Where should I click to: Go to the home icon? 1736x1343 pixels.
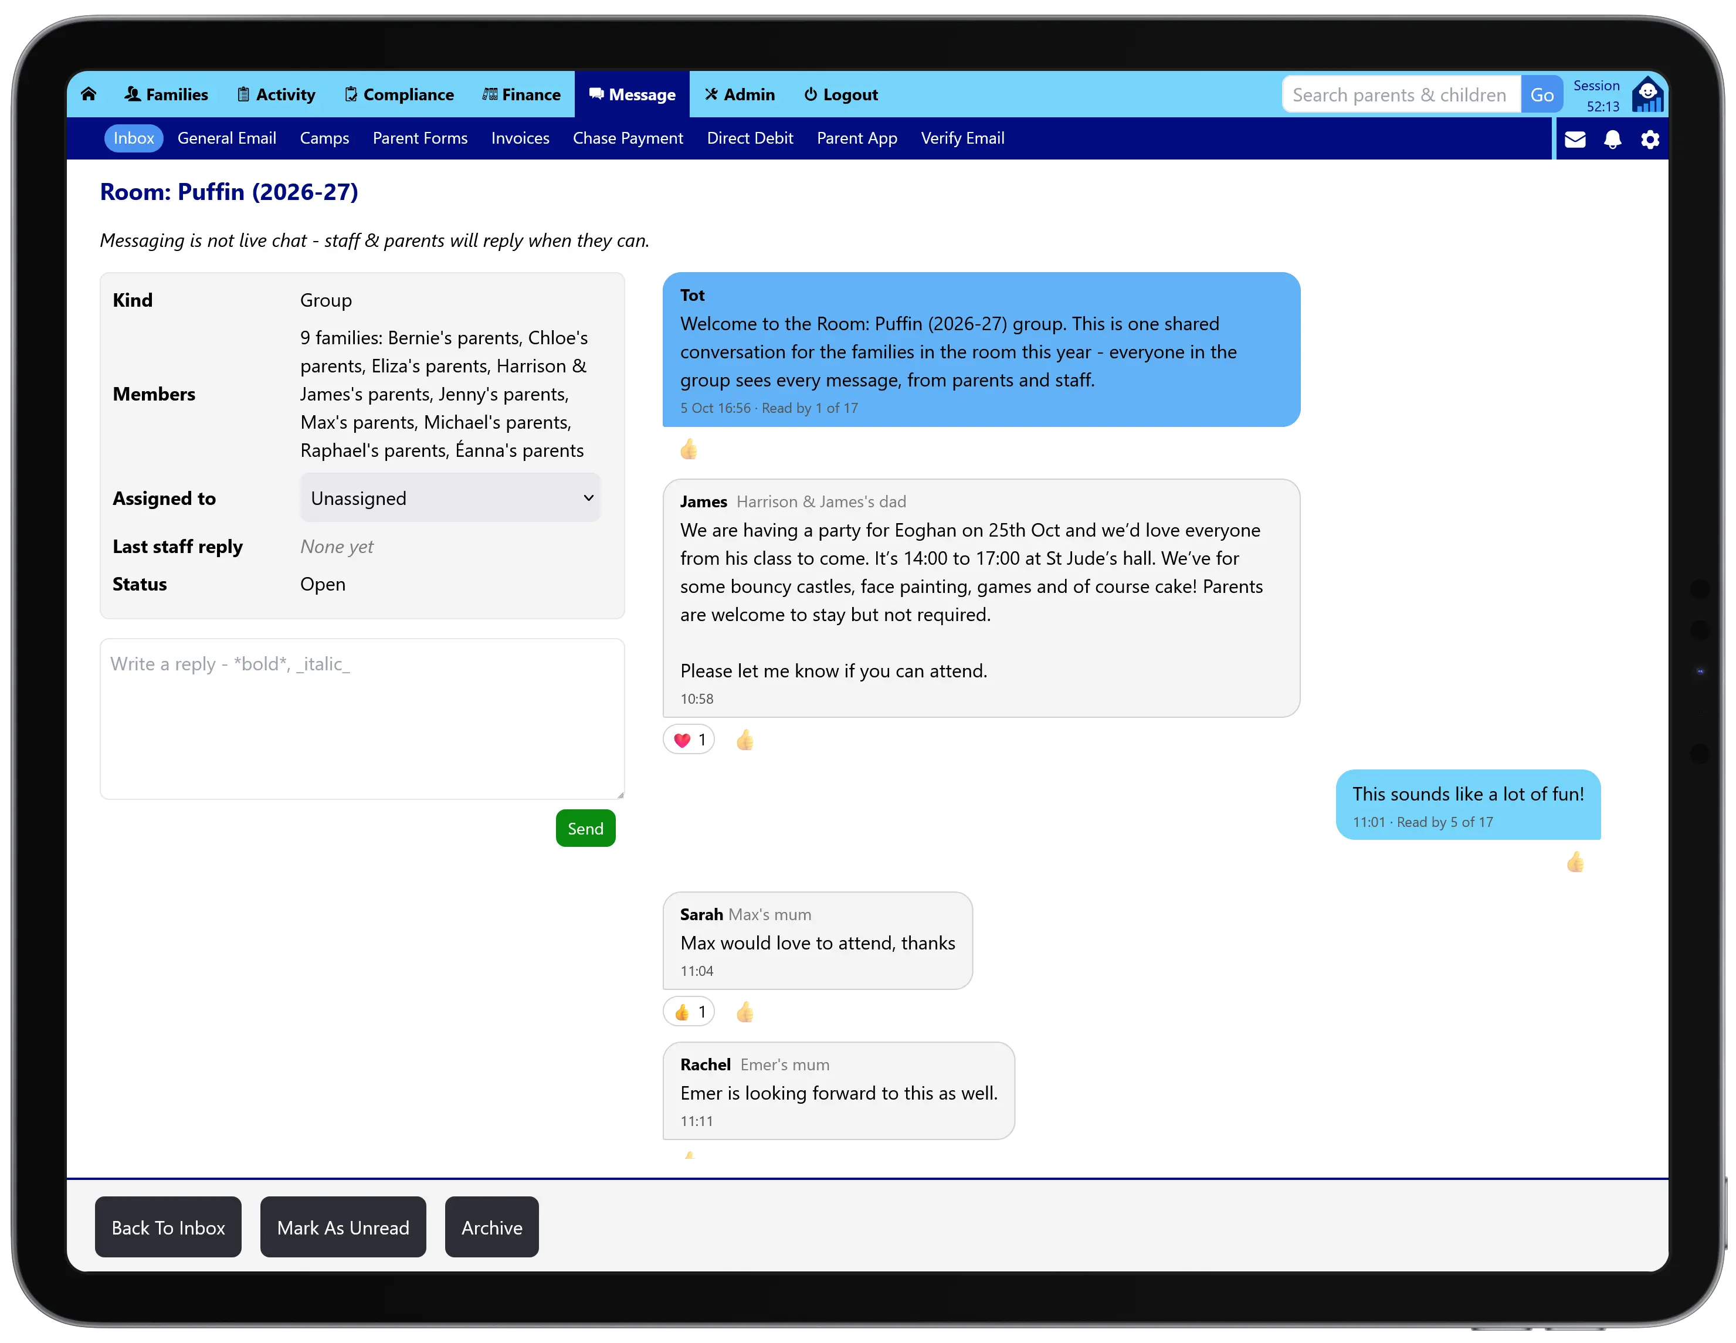point(88,94)
